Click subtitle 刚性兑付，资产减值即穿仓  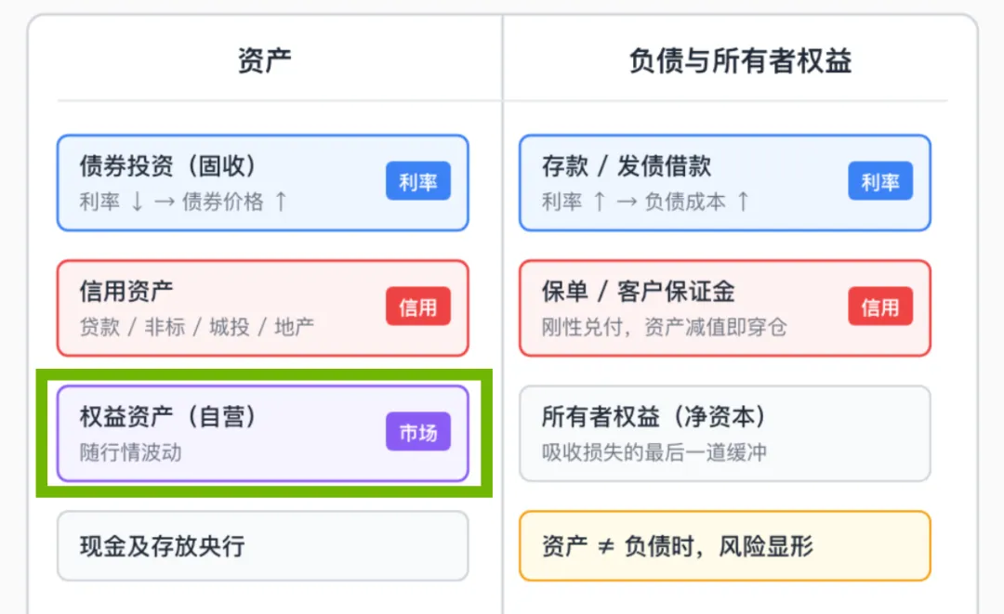click(664, 327)
